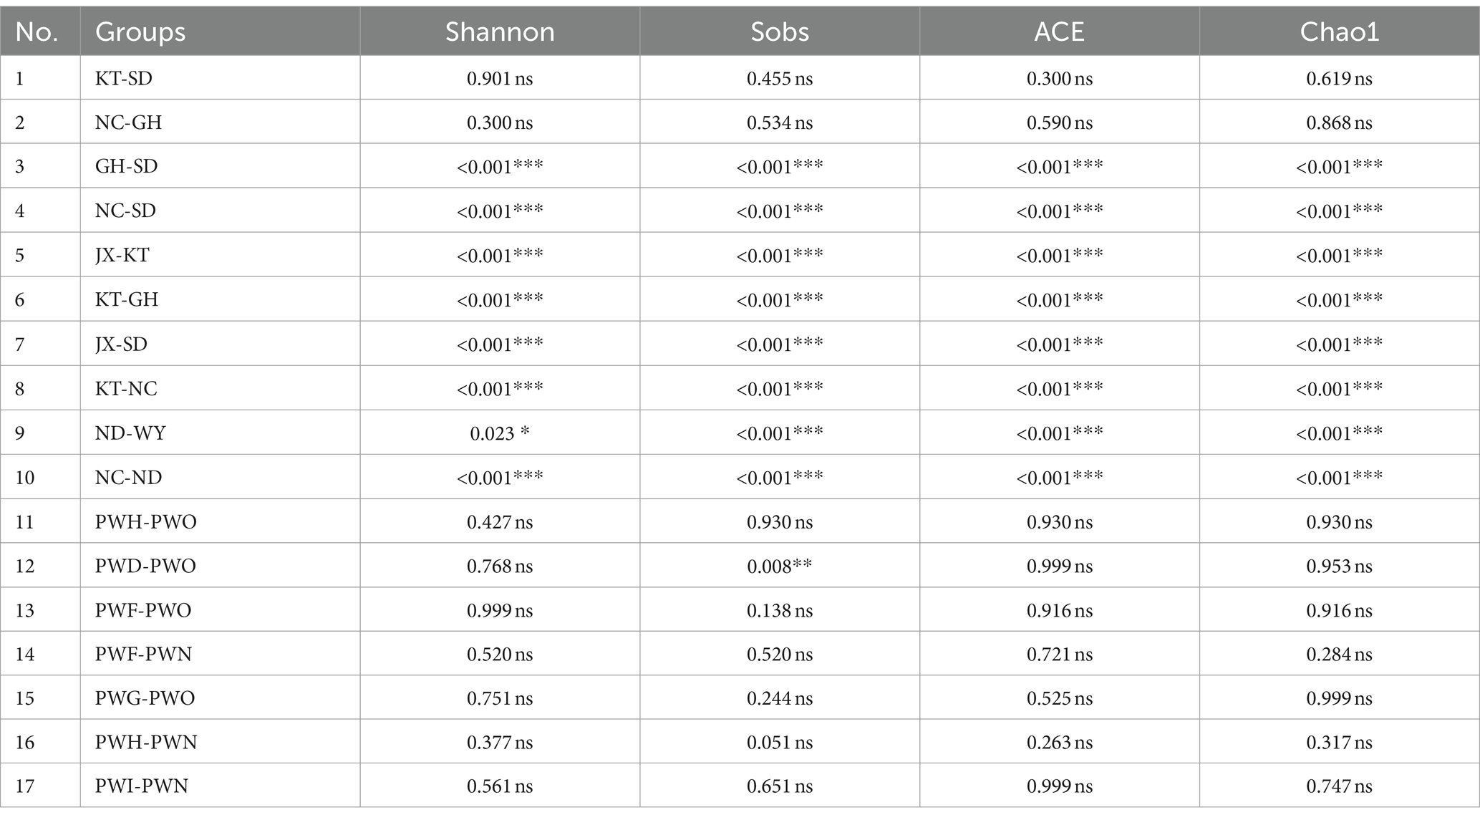Click the PWH-PWN Sobs value 0.051 ns
The width and height of the screenshot is (1480, 820).
780,742
